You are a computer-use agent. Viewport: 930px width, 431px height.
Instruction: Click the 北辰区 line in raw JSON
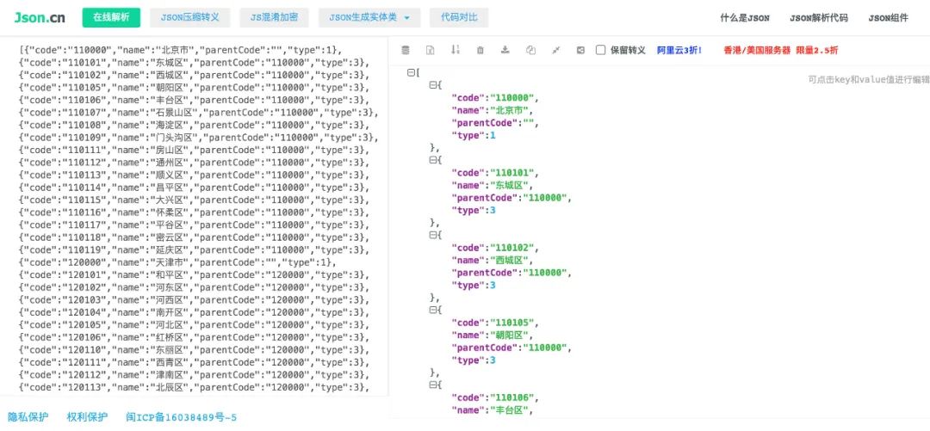click(x=194, y=388)
